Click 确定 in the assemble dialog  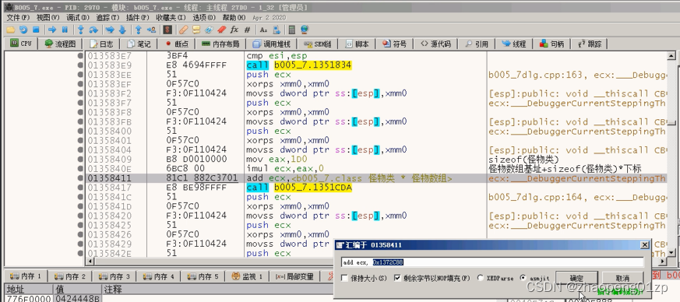(x=576, y=278)
